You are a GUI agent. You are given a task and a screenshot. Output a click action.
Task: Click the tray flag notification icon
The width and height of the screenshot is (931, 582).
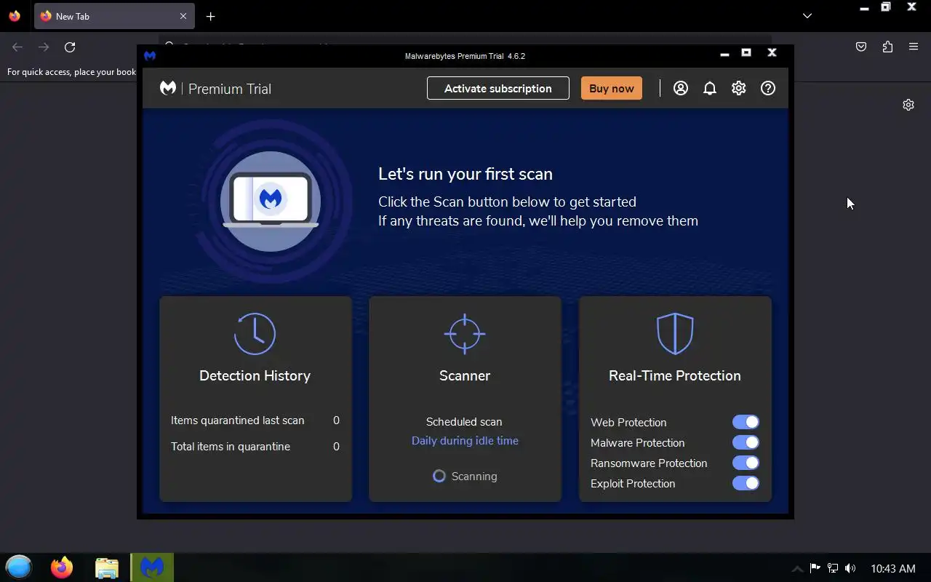click(x=815, y=568)
